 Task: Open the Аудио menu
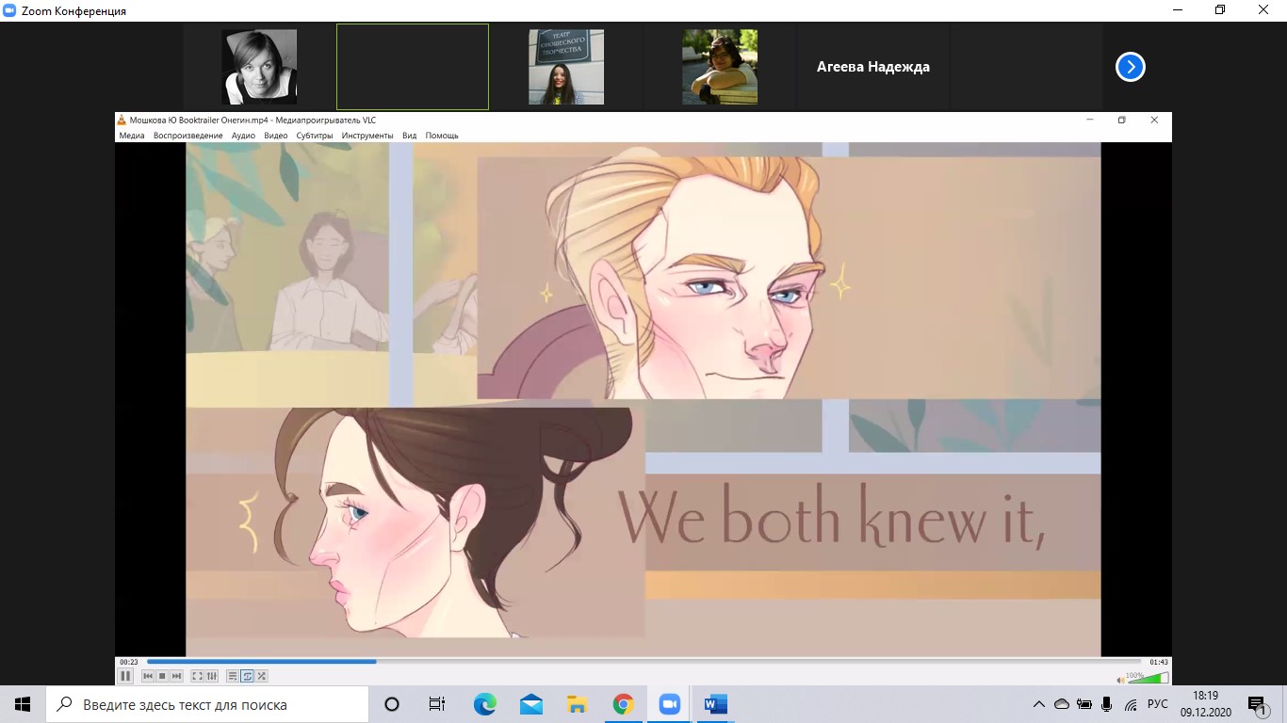(x=243, y=136)
